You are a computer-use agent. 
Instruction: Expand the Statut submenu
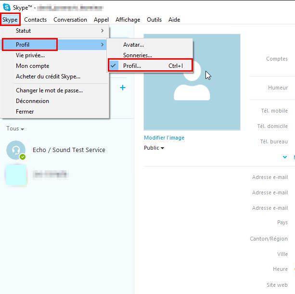pos(55,31)
